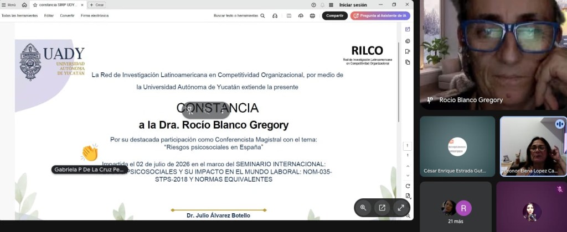Click a la Dra. Rocío Blanco Gregory text
Viewport: 567px width, 232px height.
click(x=214, y=125)
